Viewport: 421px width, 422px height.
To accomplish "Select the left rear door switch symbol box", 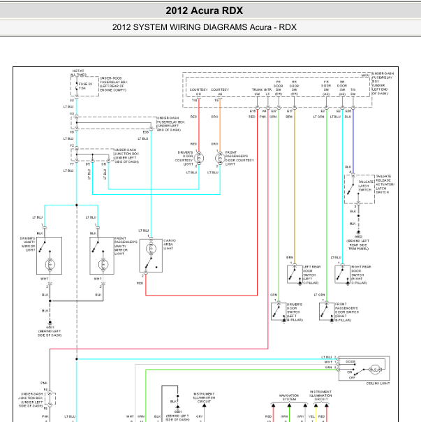I will (x=295, y=274).
